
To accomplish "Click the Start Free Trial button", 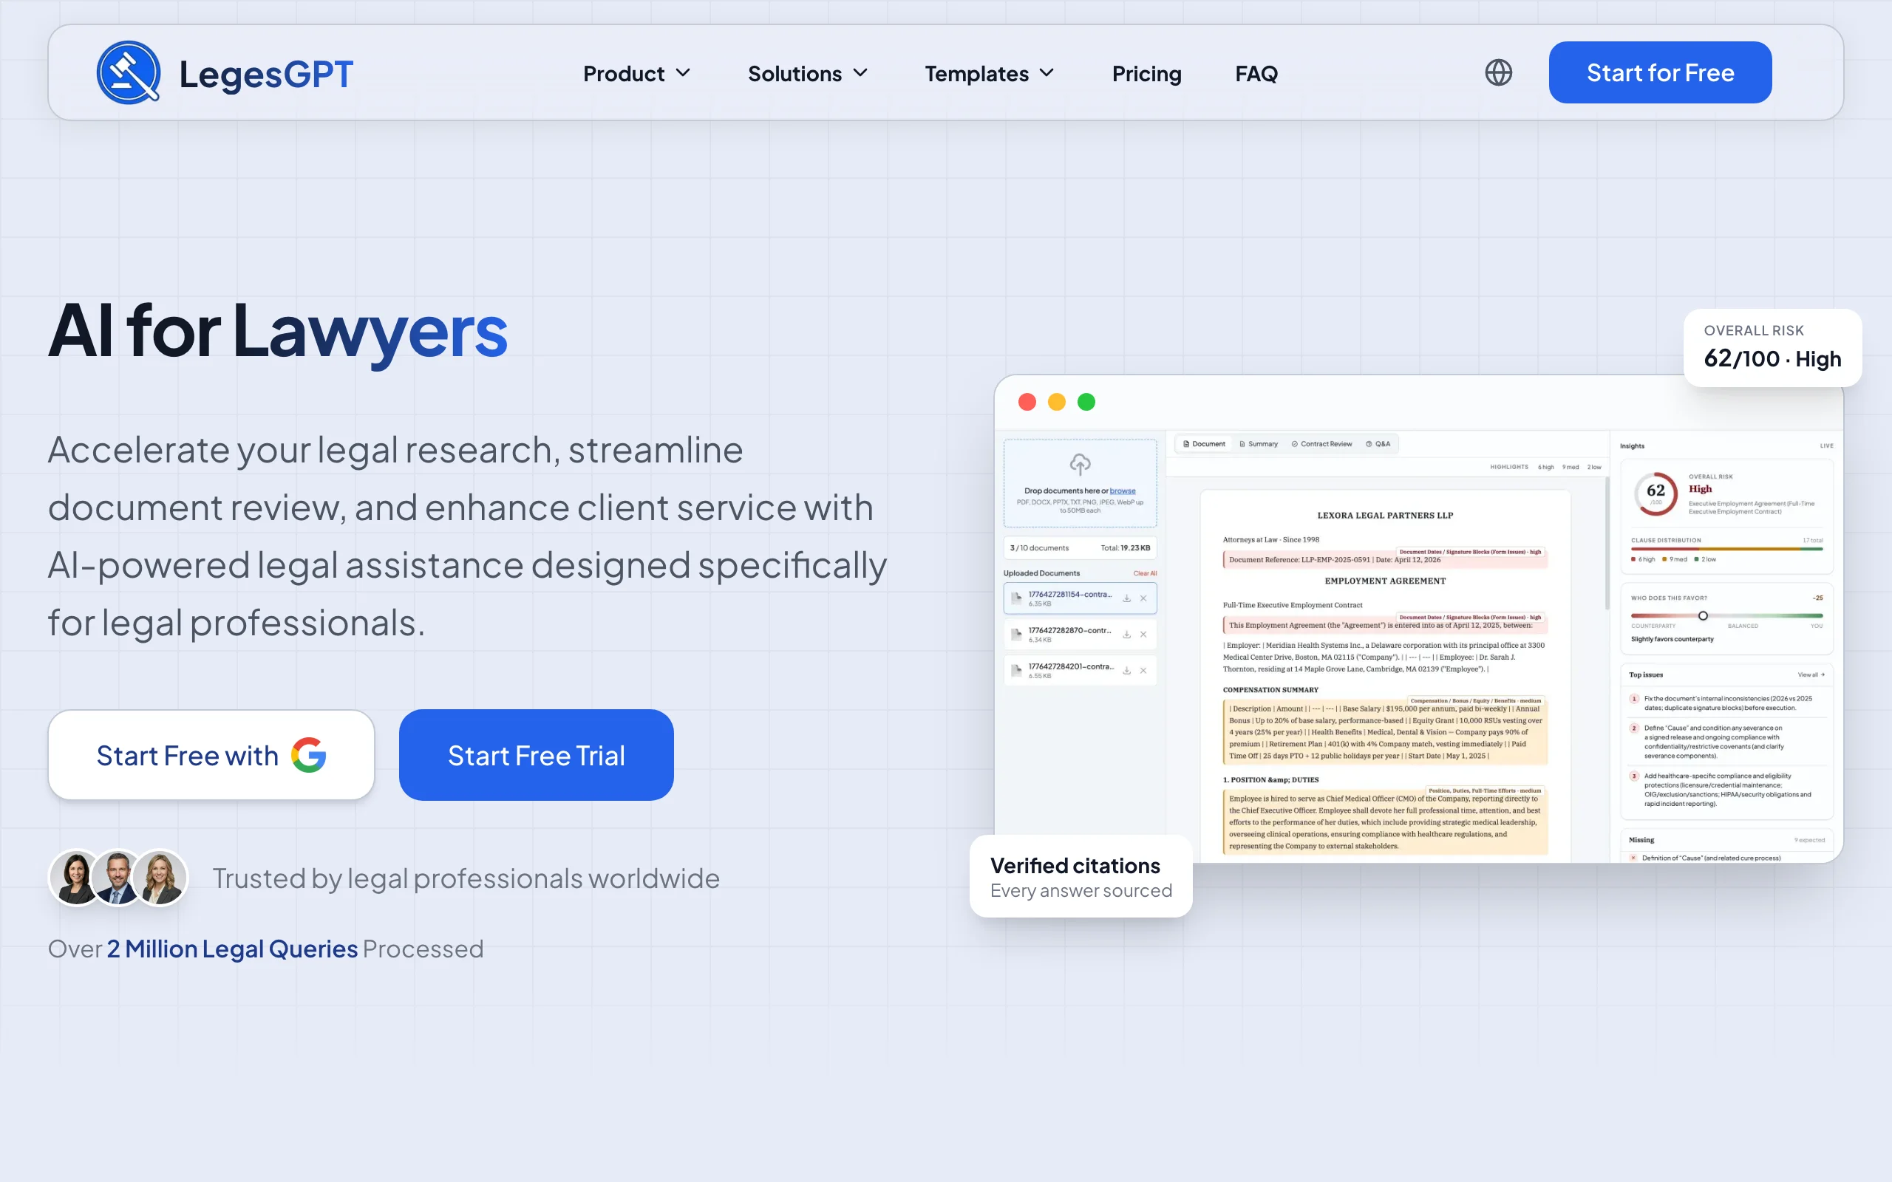I will coord(537,755).
